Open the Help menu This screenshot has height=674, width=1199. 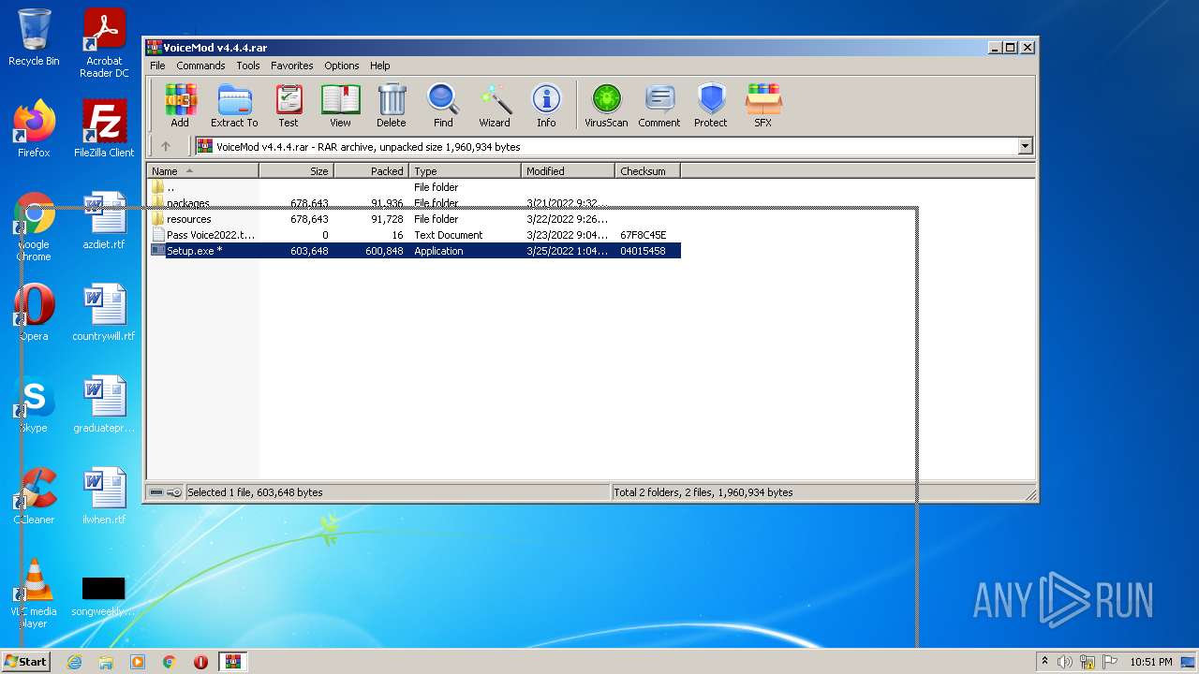379,66
